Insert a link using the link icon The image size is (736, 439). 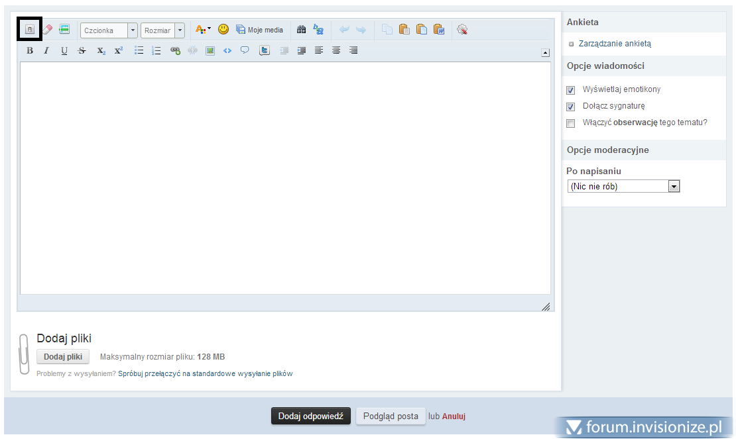coord(175,50)
